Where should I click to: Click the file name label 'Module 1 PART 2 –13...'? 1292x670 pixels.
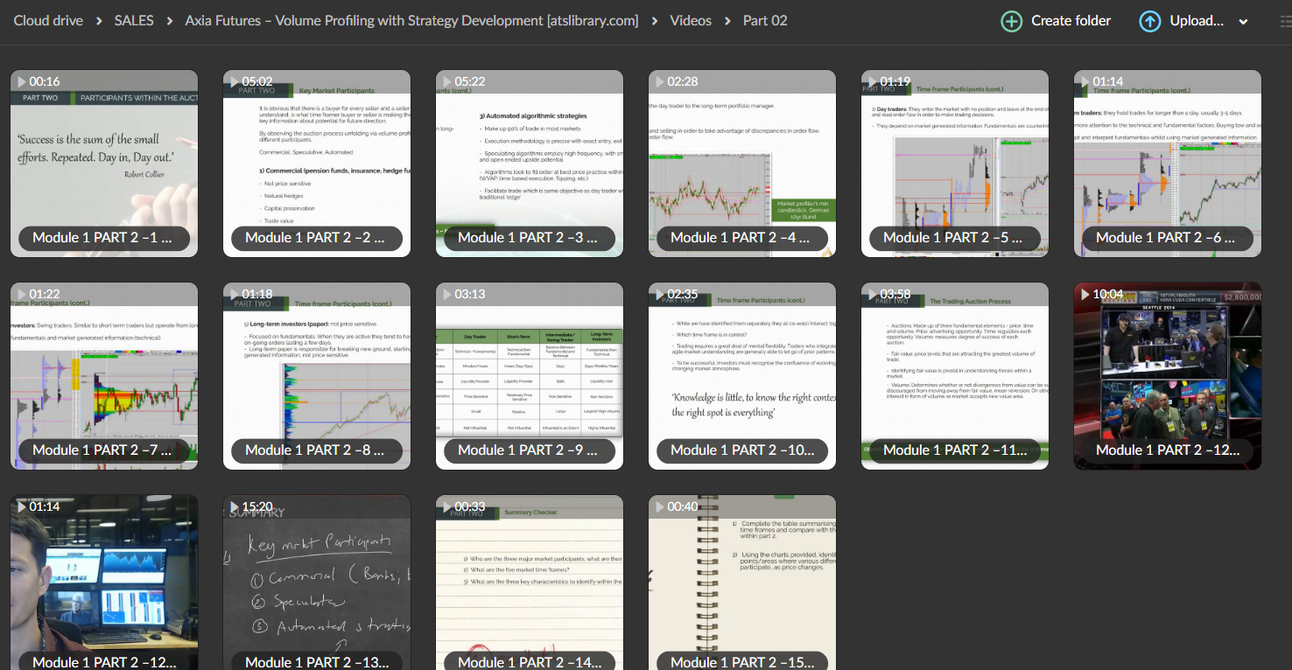point(317,662)
